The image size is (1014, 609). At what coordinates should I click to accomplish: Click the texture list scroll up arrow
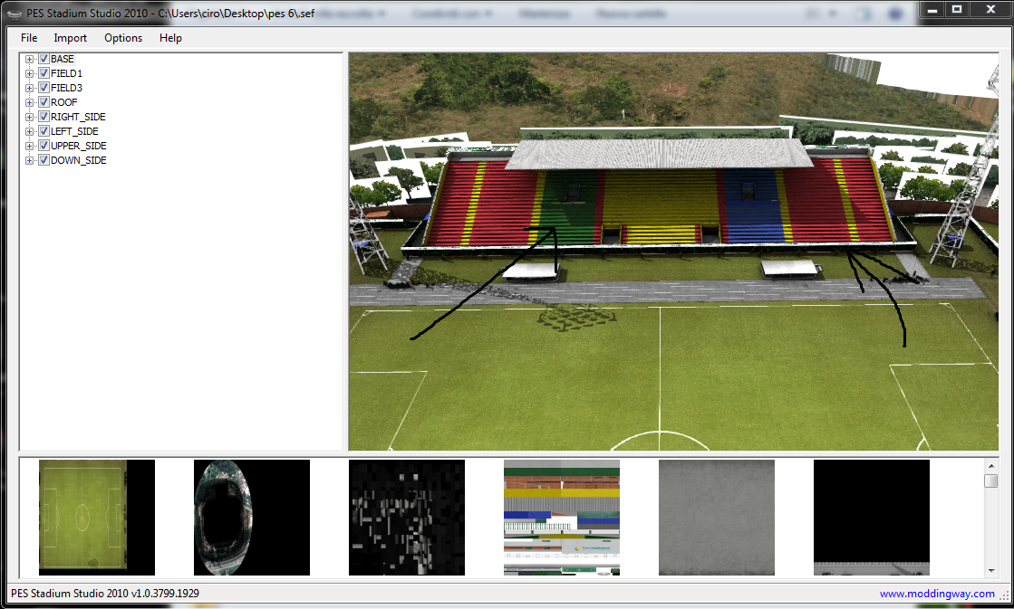tap(990, 465)
